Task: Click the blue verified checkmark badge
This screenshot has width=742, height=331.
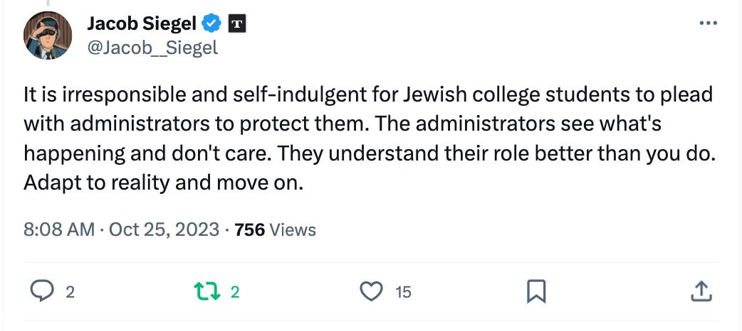Action: (x=211, y=24)
